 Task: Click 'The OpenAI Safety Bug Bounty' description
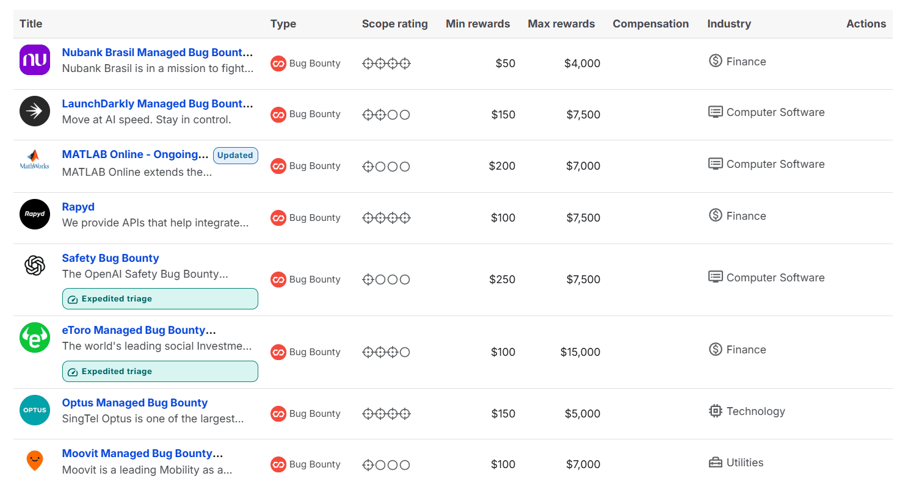coord(145,274)
